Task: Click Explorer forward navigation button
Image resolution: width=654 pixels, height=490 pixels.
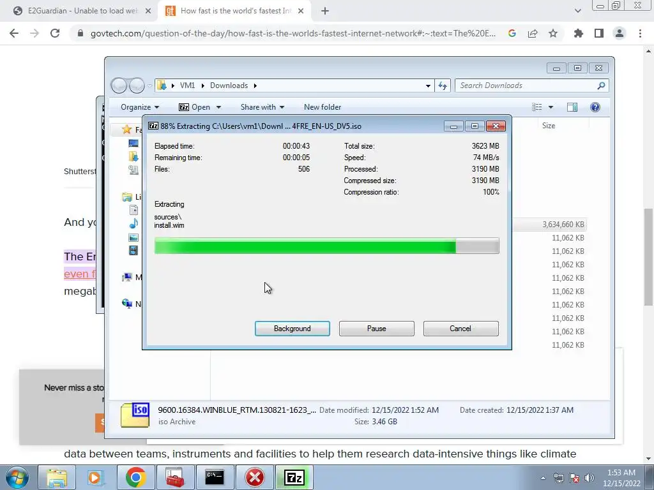Action: [x=137, y=85]
